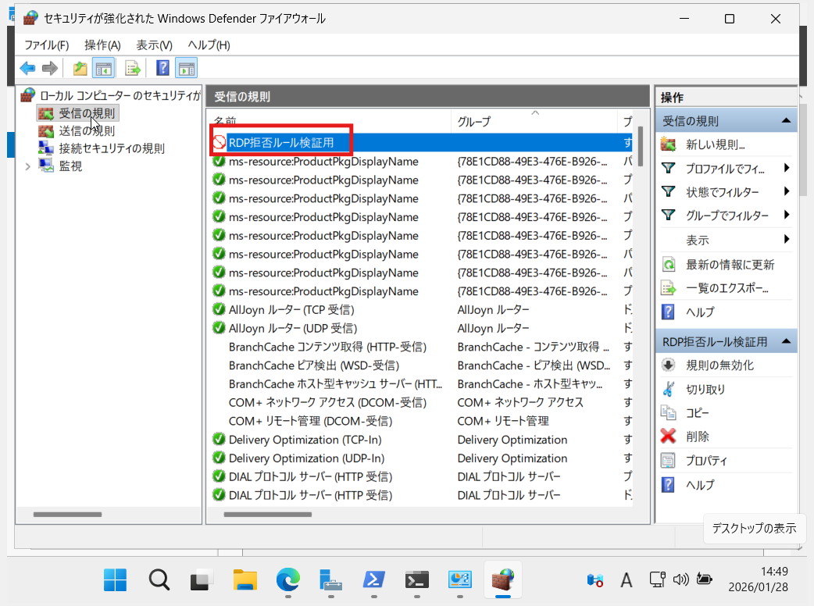814x606 pixels.
Task: Select the AllJoyn ルーター (TCP 受信) rule
Action: tap(422, 310)
